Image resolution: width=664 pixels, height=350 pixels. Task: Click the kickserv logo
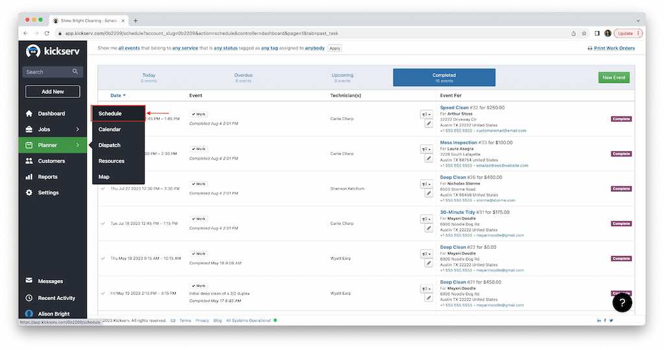click(53, 51)
